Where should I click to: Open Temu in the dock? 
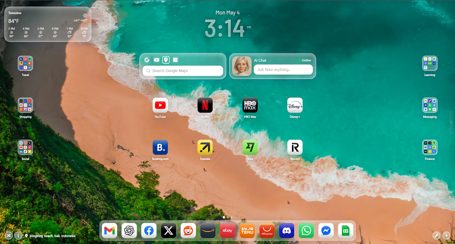pos(247,231)
